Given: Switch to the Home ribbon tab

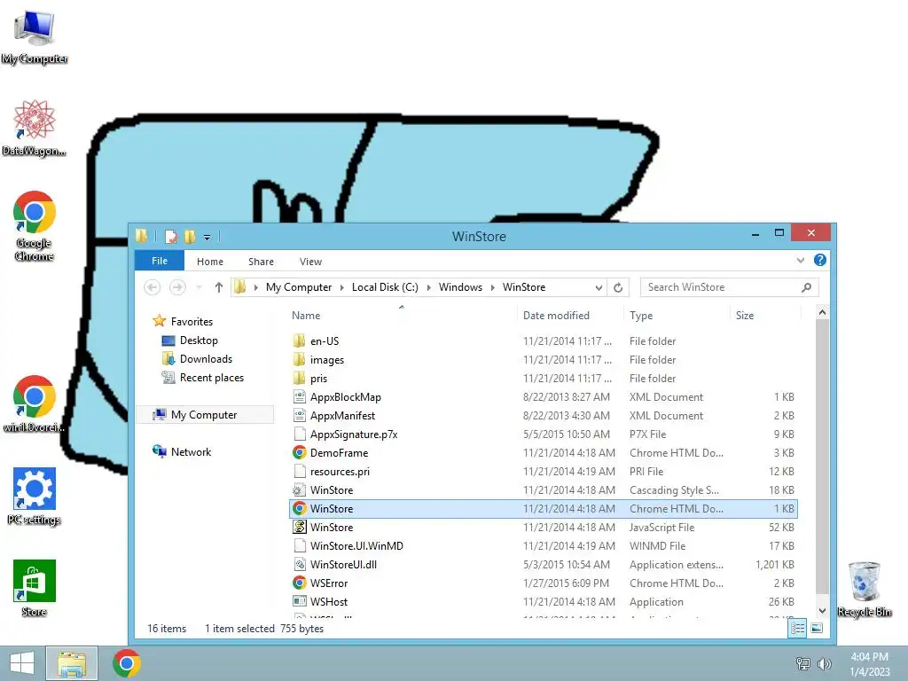Looking at the screenshot, I should click(209, 262).
